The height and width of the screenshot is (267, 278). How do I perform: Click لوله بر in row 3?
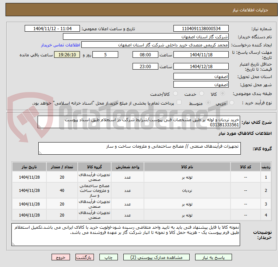[187, 204]
